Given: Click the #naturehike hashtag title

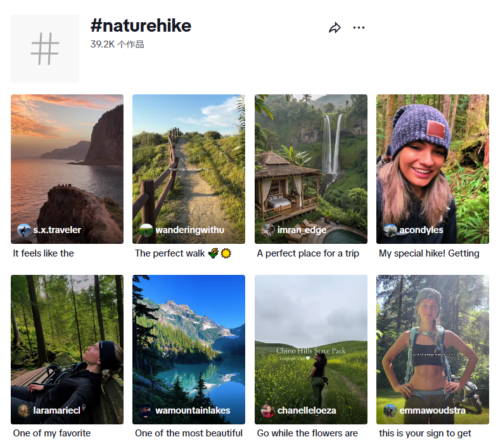Looking at the screenshot, I should (141, 25).
